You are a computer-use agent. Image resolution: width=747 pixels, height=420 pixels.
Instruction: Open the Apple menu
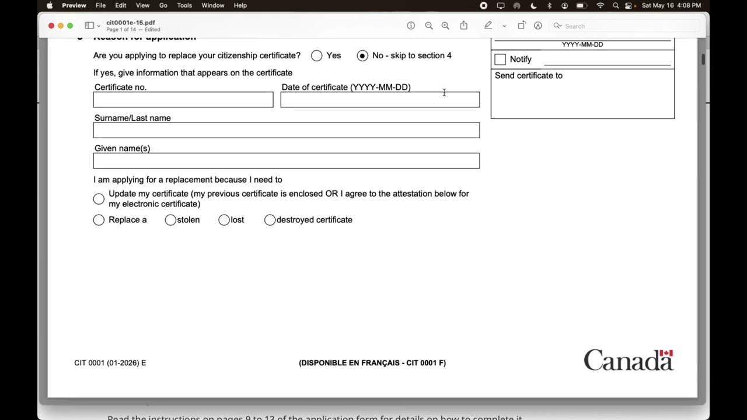pyautogui.click(x=50, y=5)
